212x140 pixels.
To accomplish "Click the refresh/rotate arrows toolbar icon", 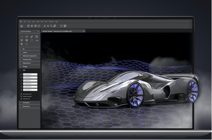I will click(x=39, y=26).
